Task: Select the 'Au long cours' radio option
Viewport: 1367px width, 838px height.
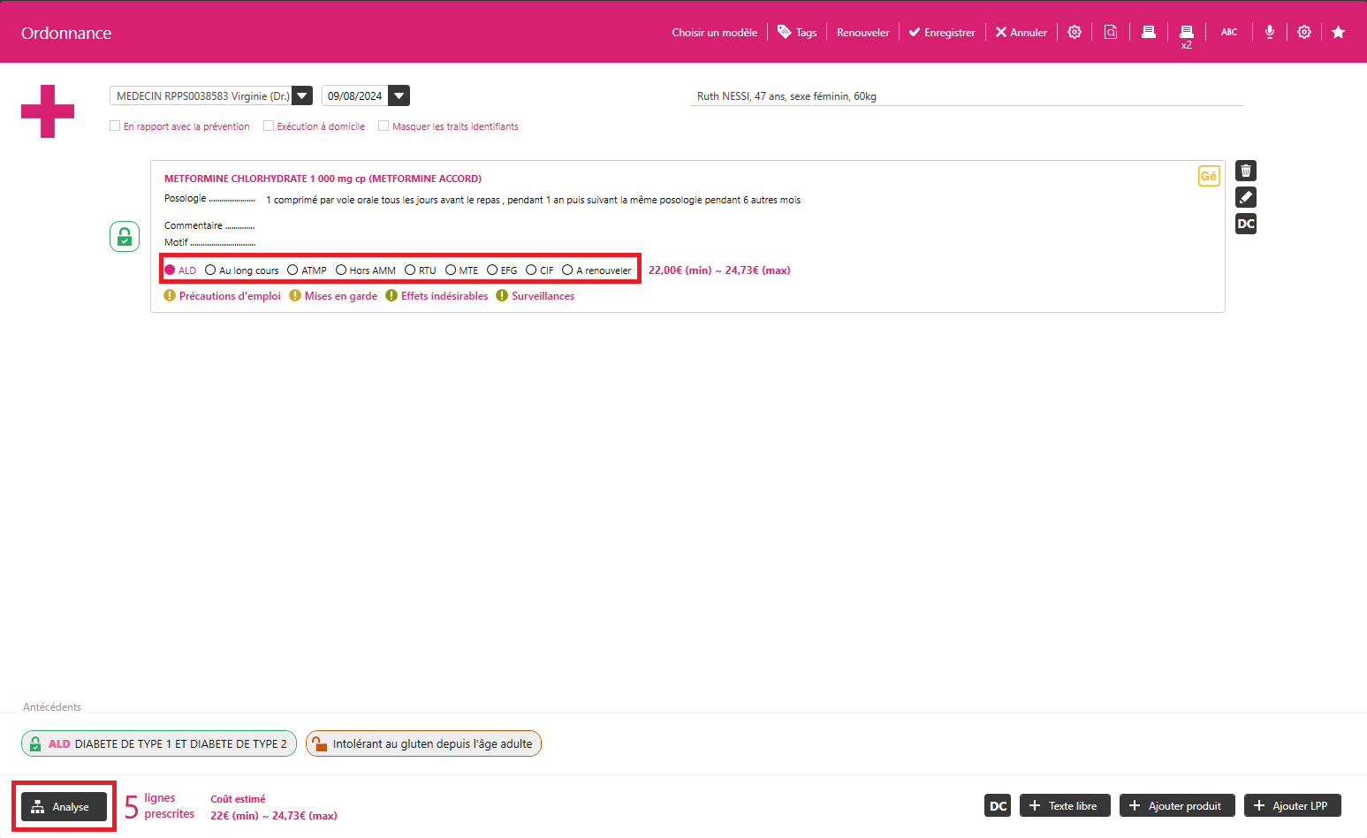Action: tap(210, 270)
